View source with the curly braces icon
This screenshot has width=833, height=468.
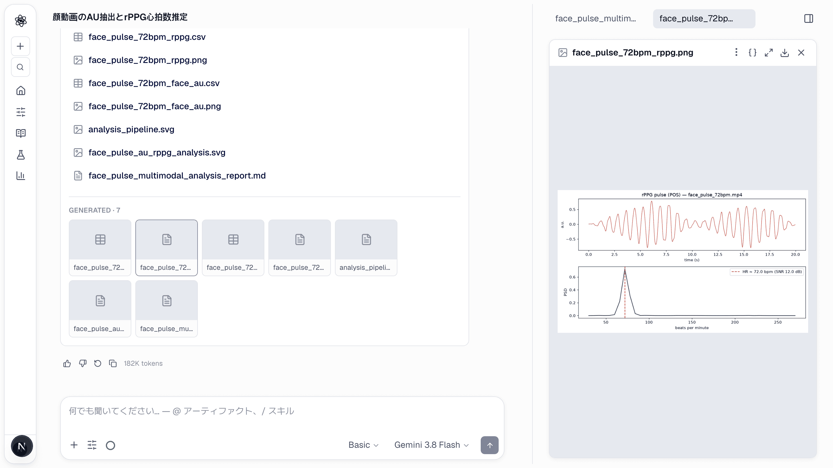(x=753, y=52)
